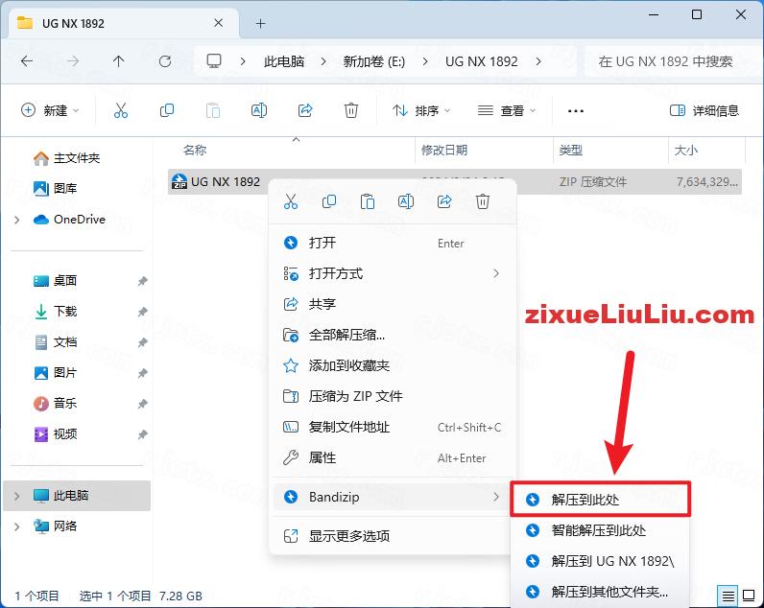Paste icon in context menu
The image size is (764, 608).
point(368,201)
